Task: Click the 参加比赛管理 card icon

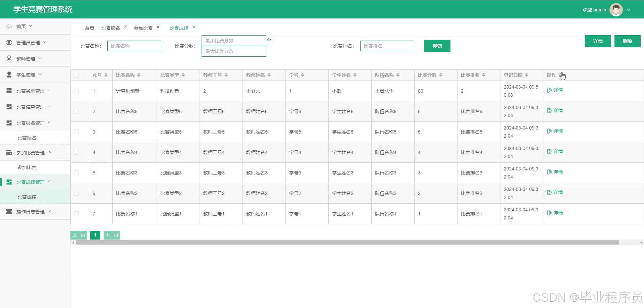Action: point(9,153)
